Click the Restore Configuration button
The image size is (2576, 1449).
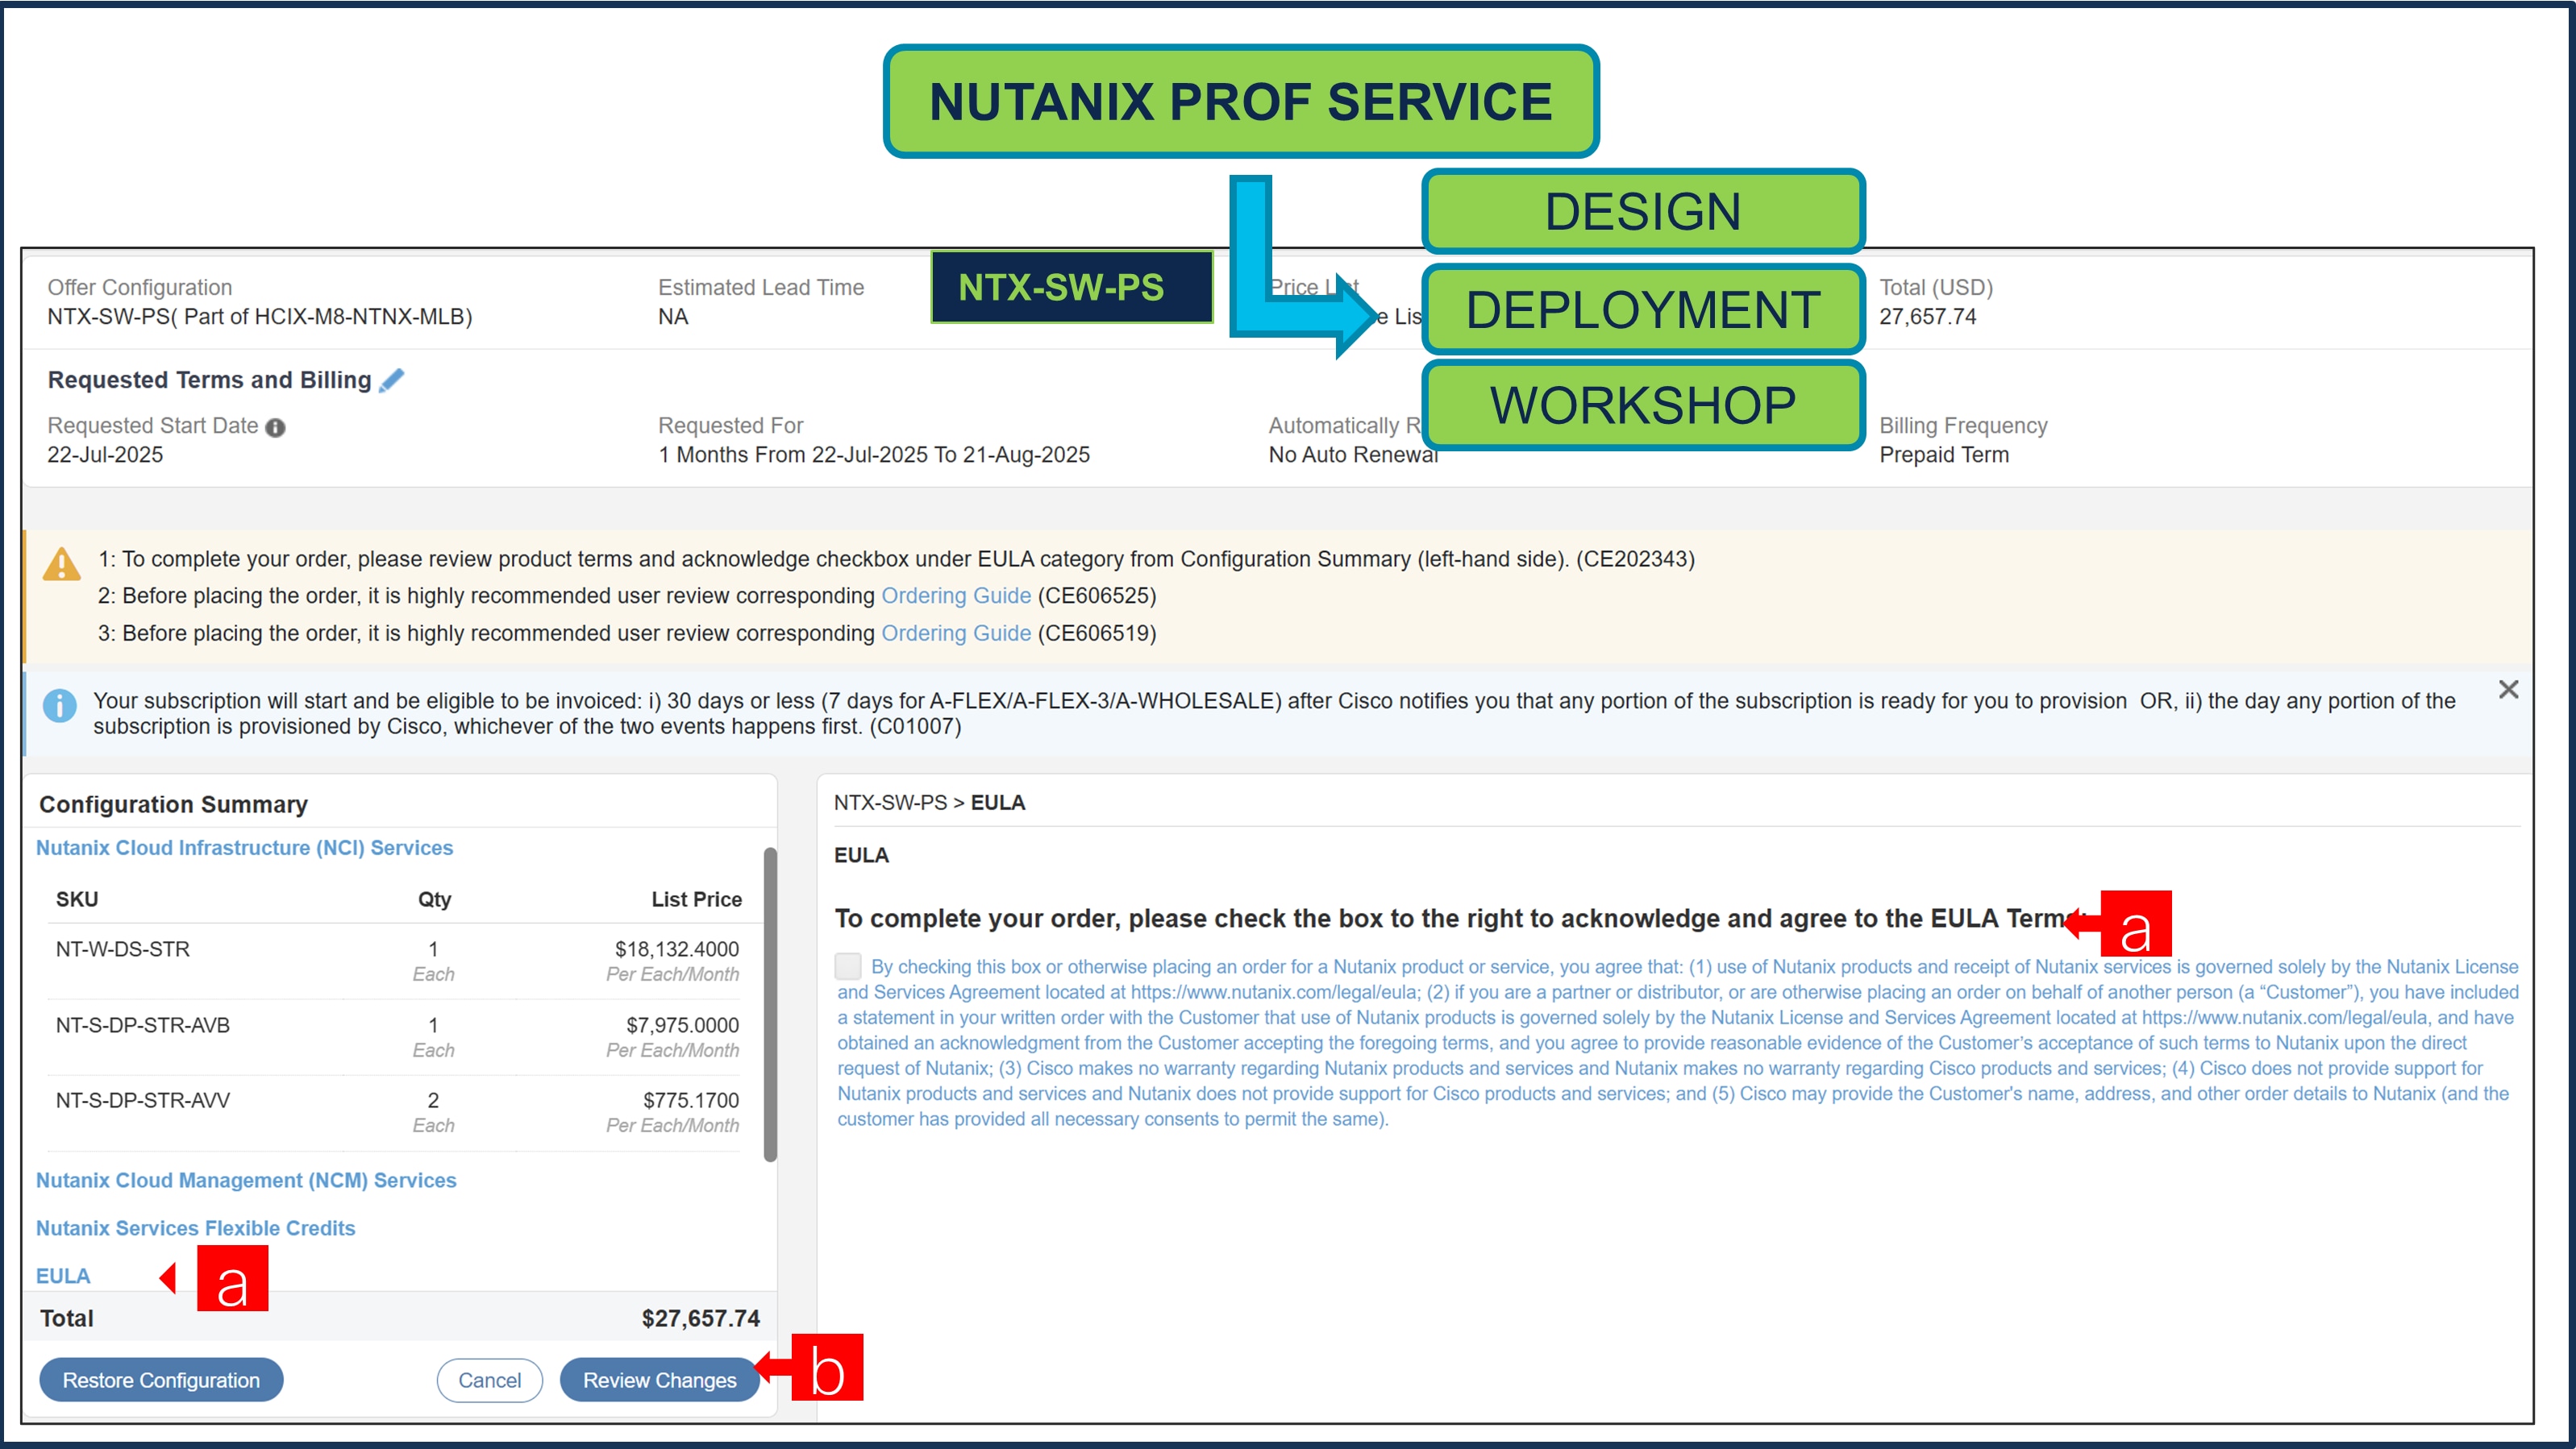(x=161, y=1380)
